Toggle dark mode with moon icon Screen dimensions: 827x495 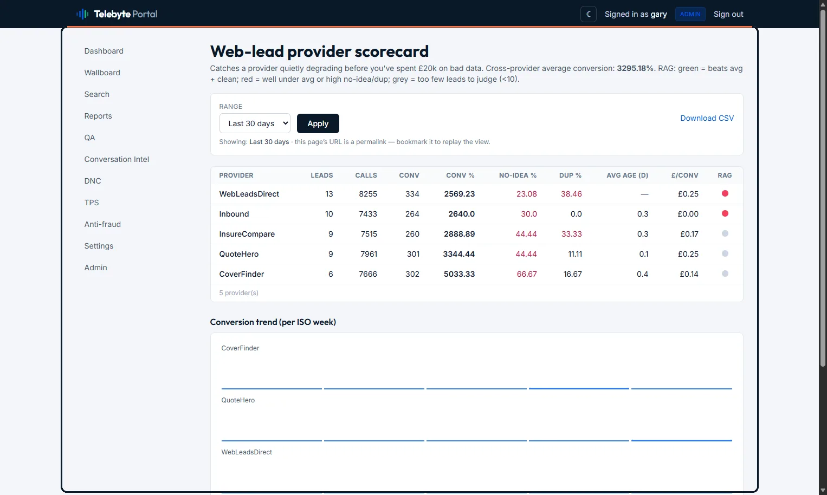tap(589, 14)
